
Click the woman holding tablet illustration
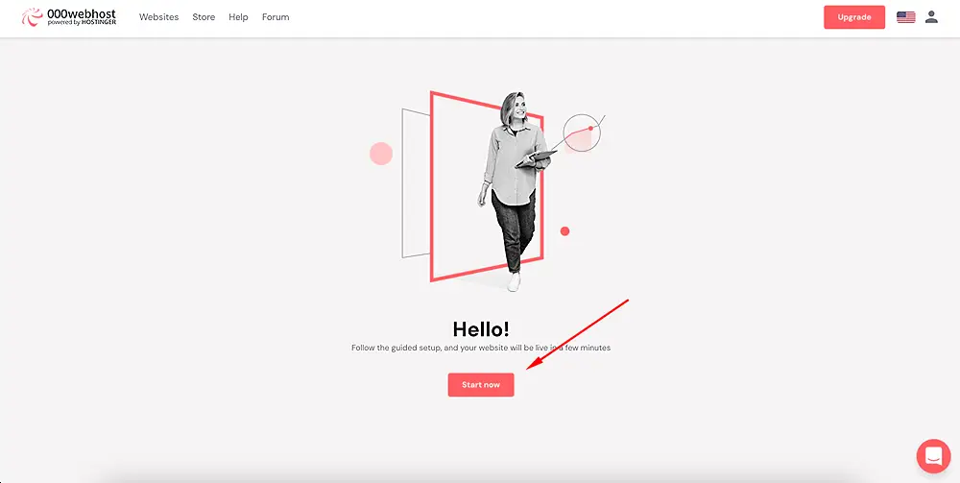coord(516,192)
